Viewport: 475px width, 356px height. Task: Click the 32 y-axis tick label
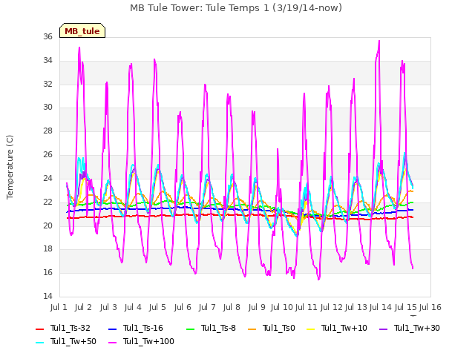tap(47, 84)
